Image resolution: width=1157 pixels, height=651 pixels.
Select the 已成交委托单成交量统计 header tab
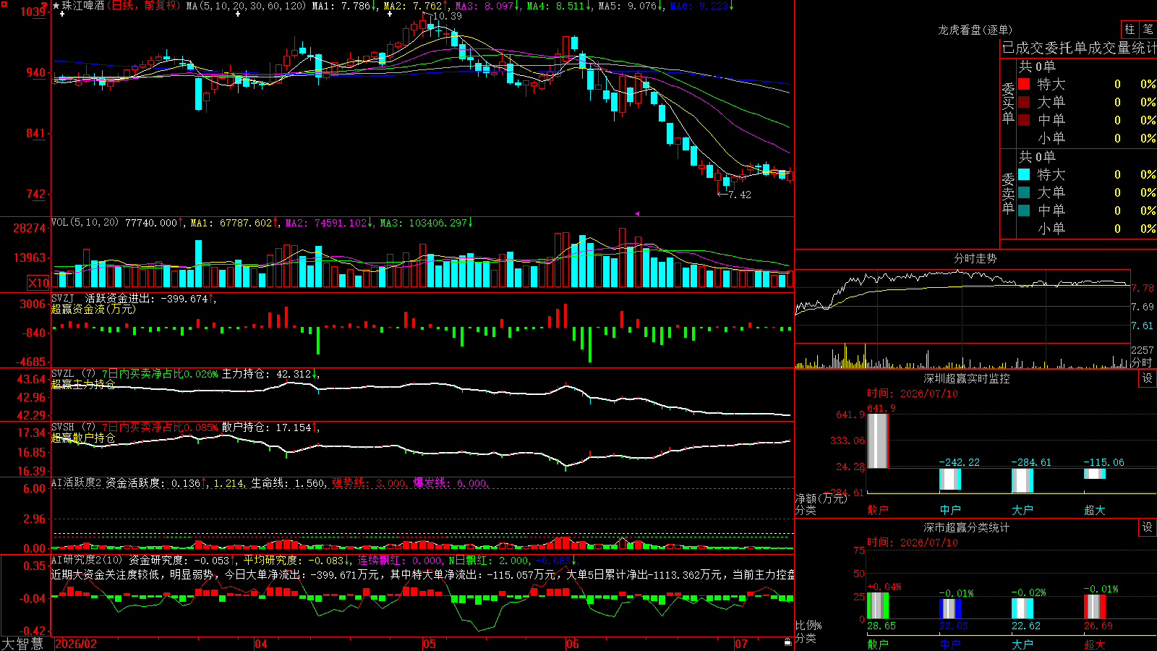click(x=1079, y=48)
